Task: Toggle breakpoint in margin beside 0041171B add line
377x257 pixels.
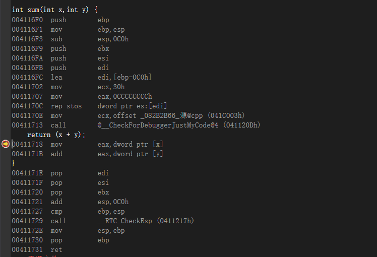Action: (5, 154)
